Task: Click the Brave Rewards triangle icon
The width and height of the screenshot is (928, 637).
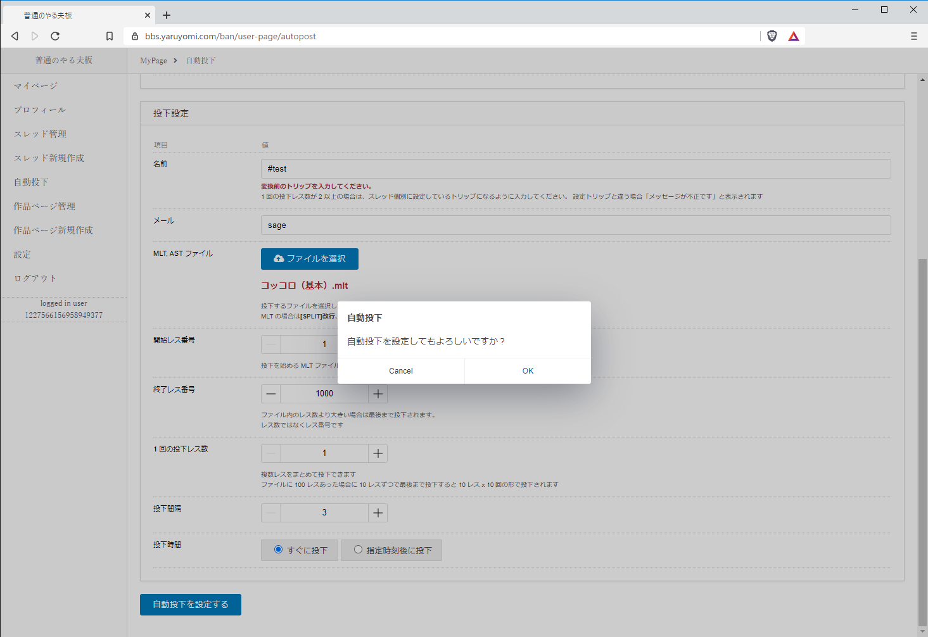Action: [794, 36]
